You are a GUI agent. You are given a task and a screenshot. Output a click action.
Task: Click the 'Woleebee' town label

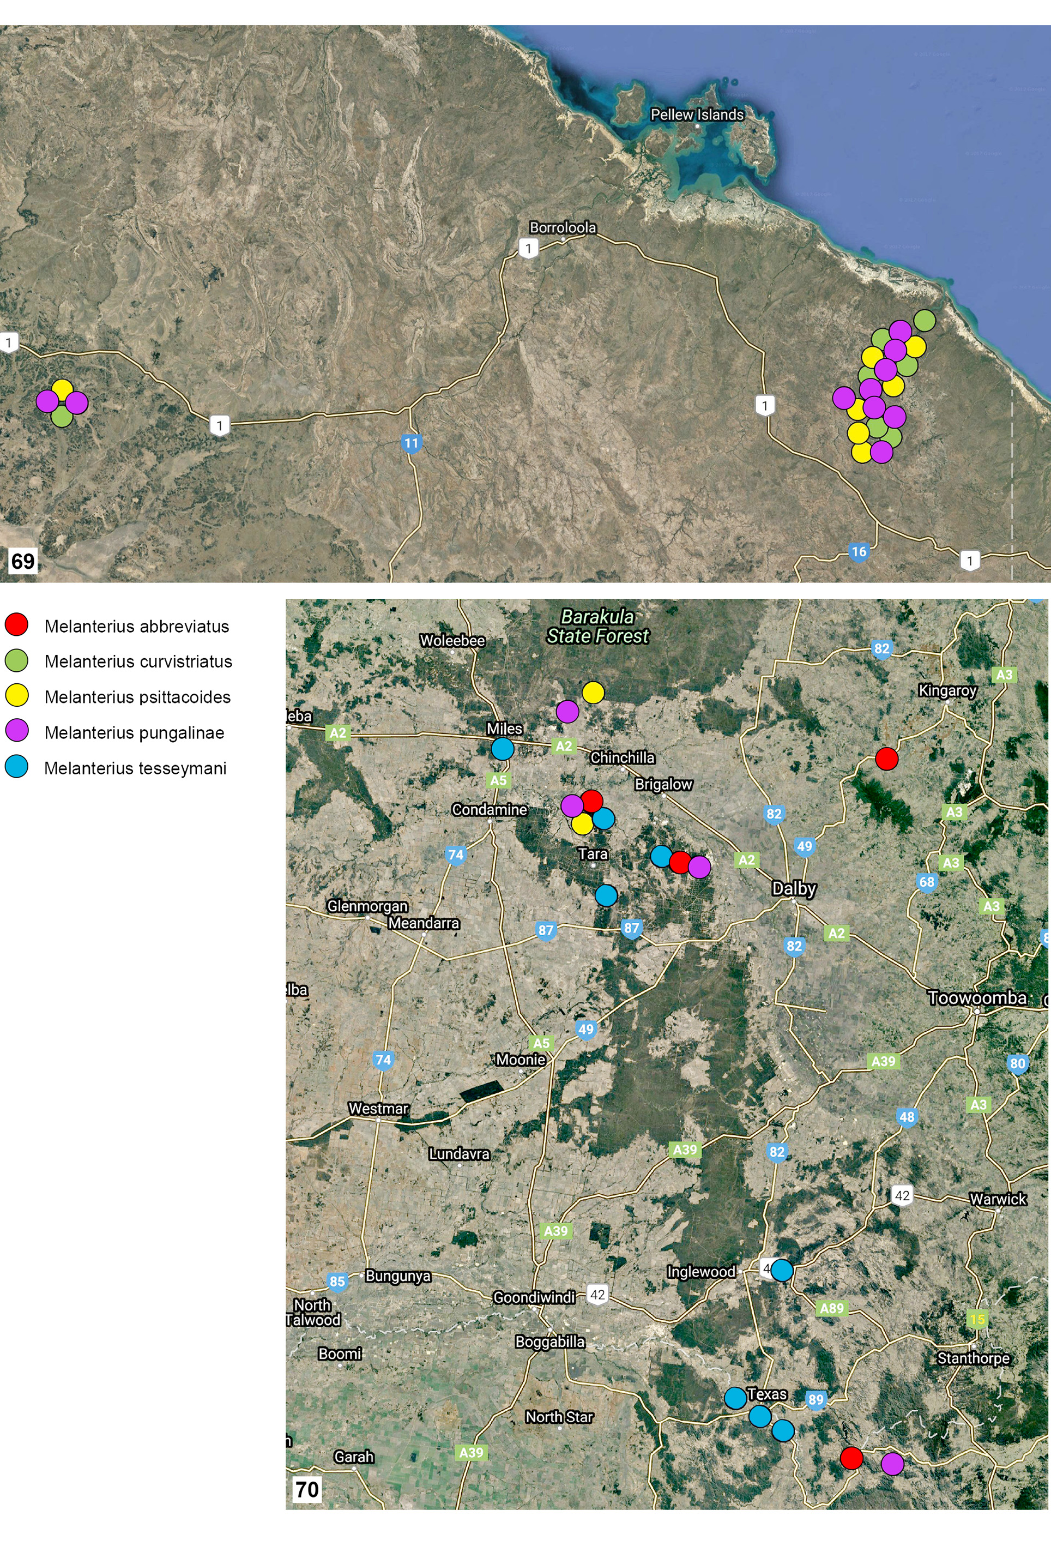click(452, 641)
